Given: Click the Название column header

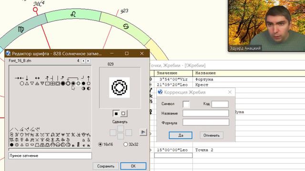Looking at the screenshot, I should coord(249,73).
